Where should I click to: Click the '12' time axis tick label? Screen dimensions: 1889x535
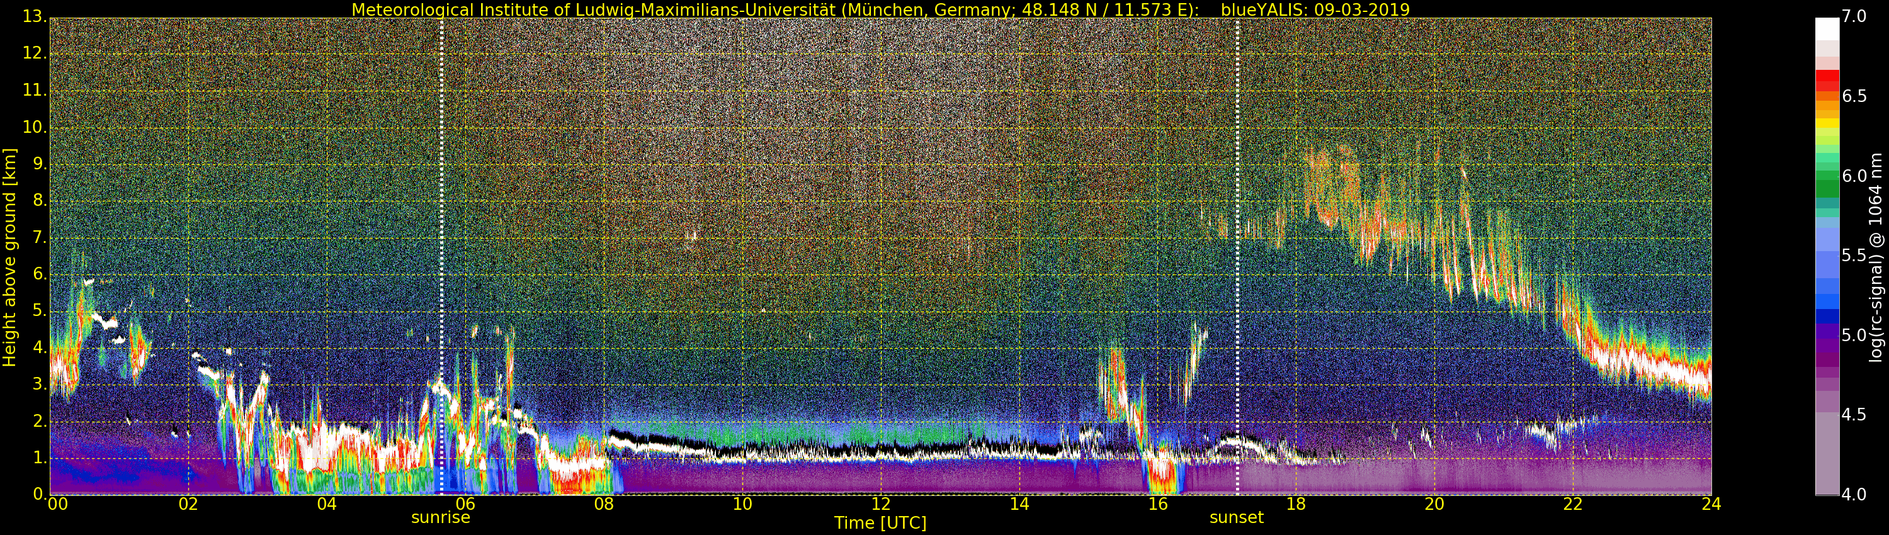[x=882, y=504]
